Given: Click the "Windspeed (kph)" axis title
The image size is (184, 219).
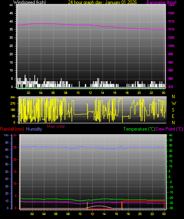Looking at the screenshot, I should point(30,2).
